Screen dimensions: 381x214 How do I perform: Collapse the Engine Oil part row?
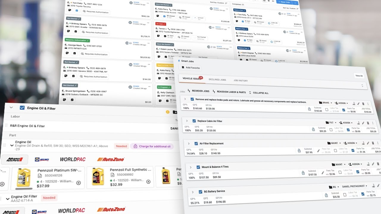[x=12, y=145]
